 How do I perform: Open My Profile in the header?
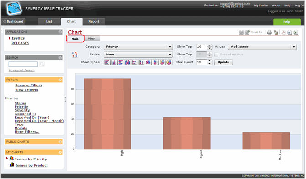[x=261, y=5]
